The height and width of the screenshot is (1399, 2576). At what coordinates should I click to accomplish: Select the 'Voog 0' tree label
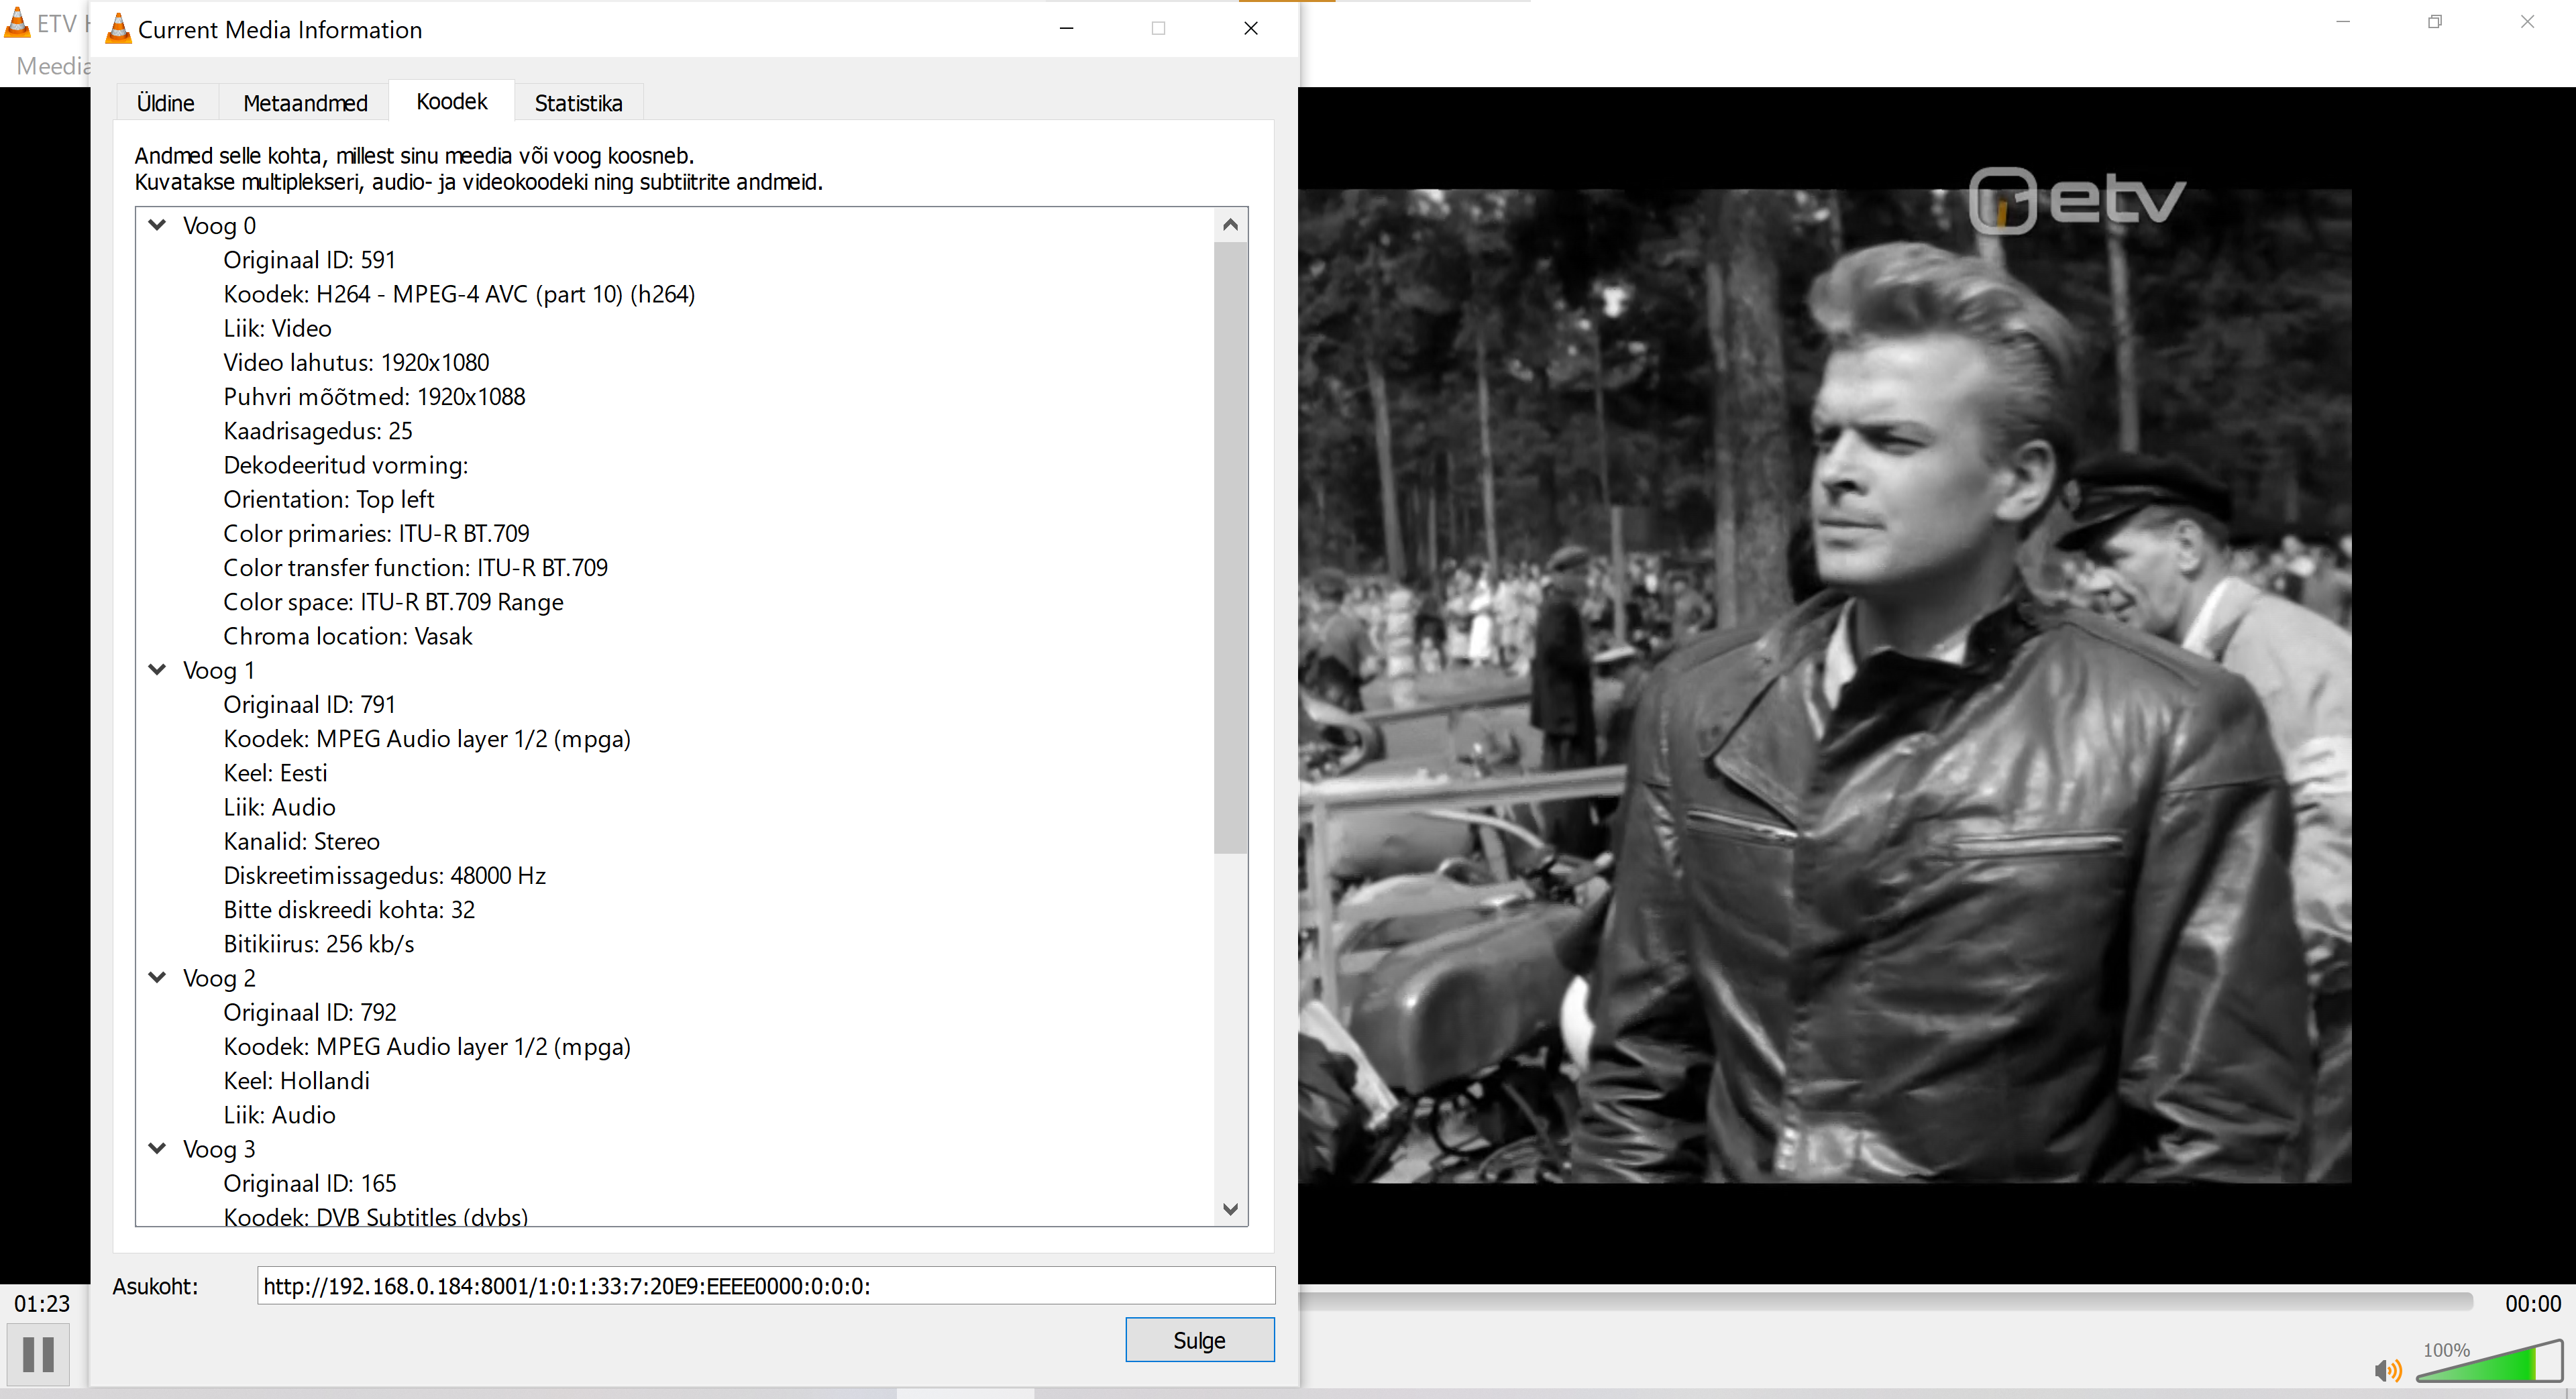tap(219, 225)
